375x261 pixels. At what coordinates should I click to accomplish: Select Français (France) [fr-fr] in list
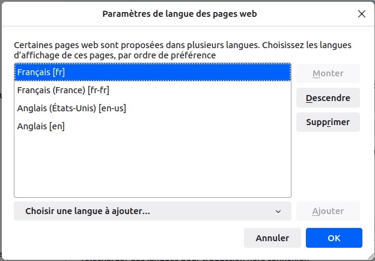63,90
